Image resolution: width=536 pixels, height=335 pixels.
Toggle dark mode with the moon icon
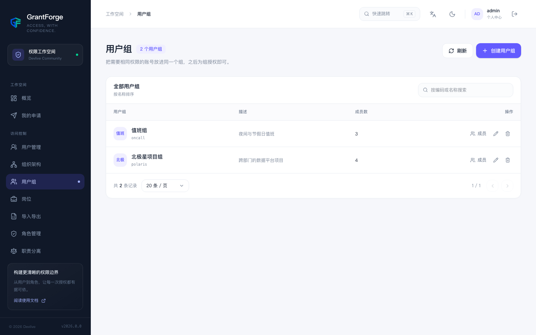click(x=452, y=14)
